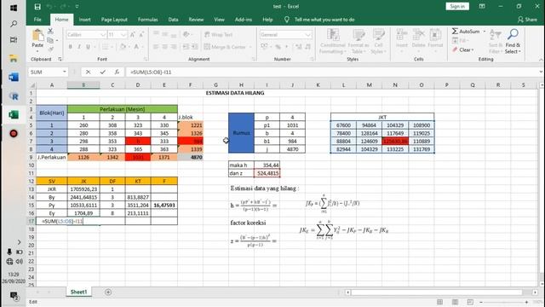Open the Help tab
This screenshot has width=545, height=307.
click(267, 20)
